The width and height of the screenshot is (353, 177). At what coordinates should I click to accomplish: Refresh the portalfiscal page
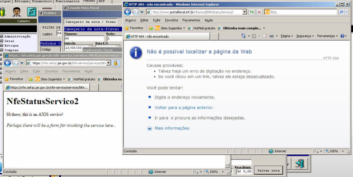[x=252, y=12]
